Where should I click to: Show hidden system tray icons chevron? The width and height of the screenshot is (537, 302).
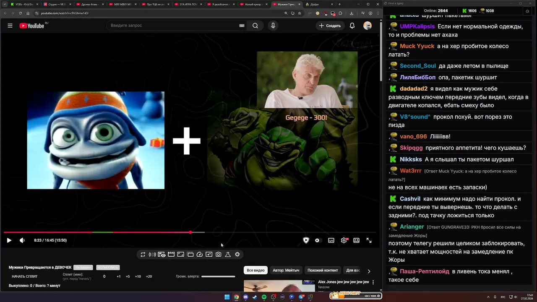(x=488, y=297)
